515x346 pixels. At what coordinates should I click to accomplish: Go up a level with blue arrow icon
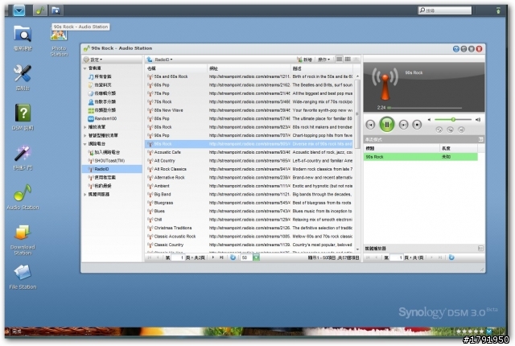pyautogui.click(x=150, y=60)
